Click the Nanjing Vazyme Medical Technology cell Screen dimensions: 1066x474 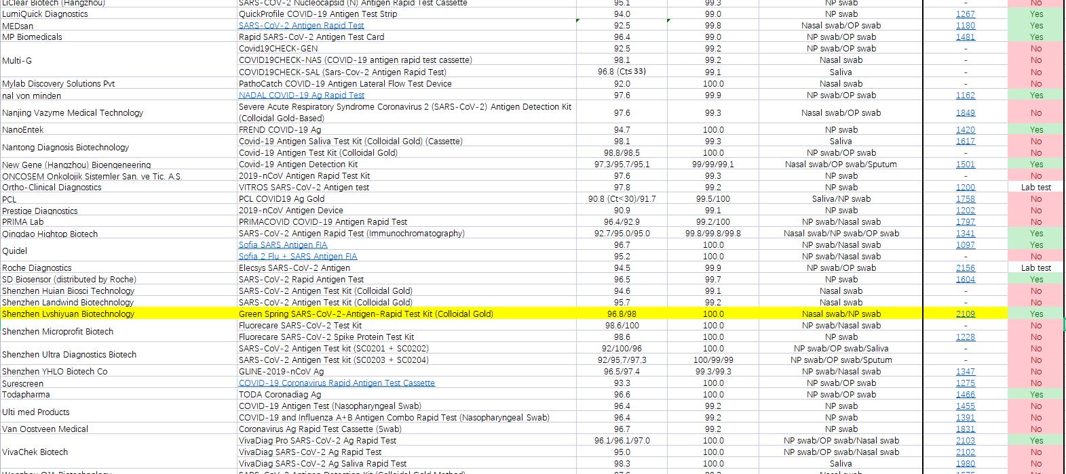pos(73,113)
